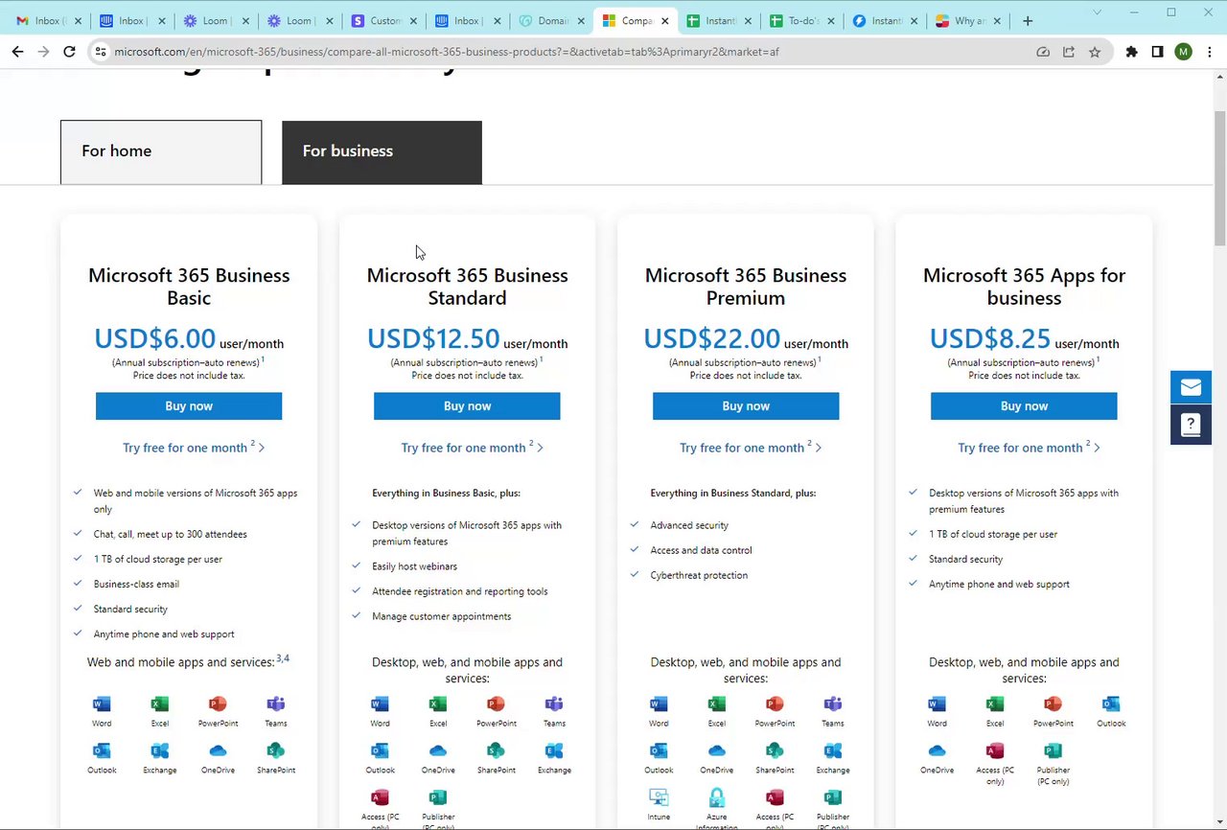Click the USD$6.00 price text
Image resolution: width=1227 pixels, height=830 pixels.
tap(155, 338)
